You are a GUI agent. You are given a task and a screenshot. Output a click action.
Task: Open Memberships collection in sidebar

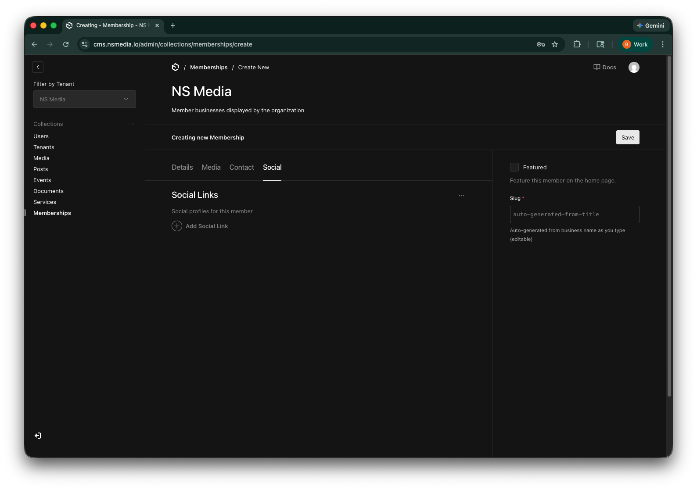click(52, 213)
